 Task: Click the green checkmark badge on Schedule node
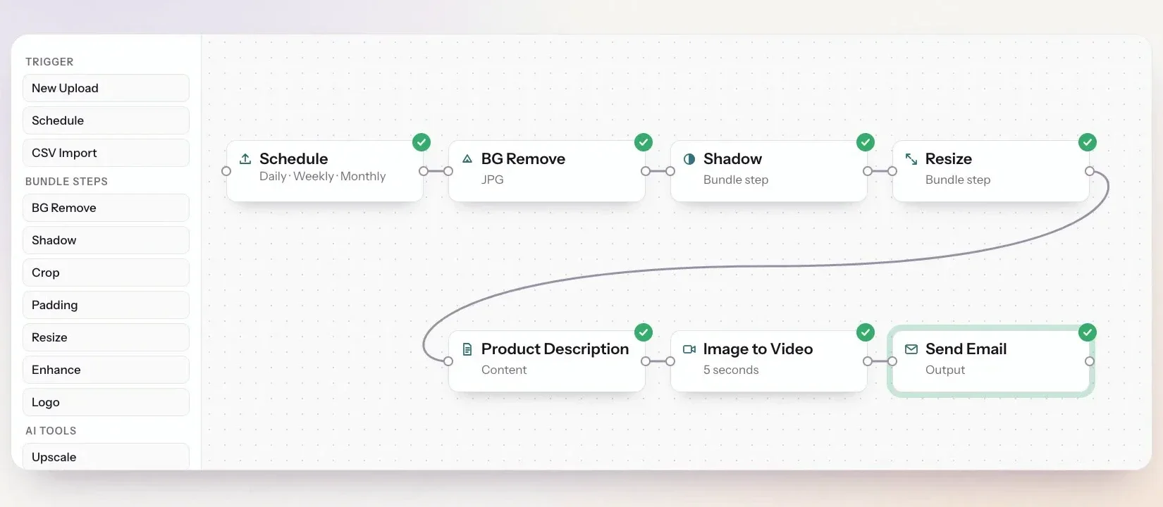pyautogui.click(x=421, y=142)
